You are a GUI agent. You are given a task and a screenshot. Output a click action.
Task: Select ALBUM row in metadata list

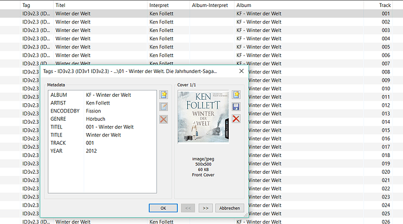102,95
